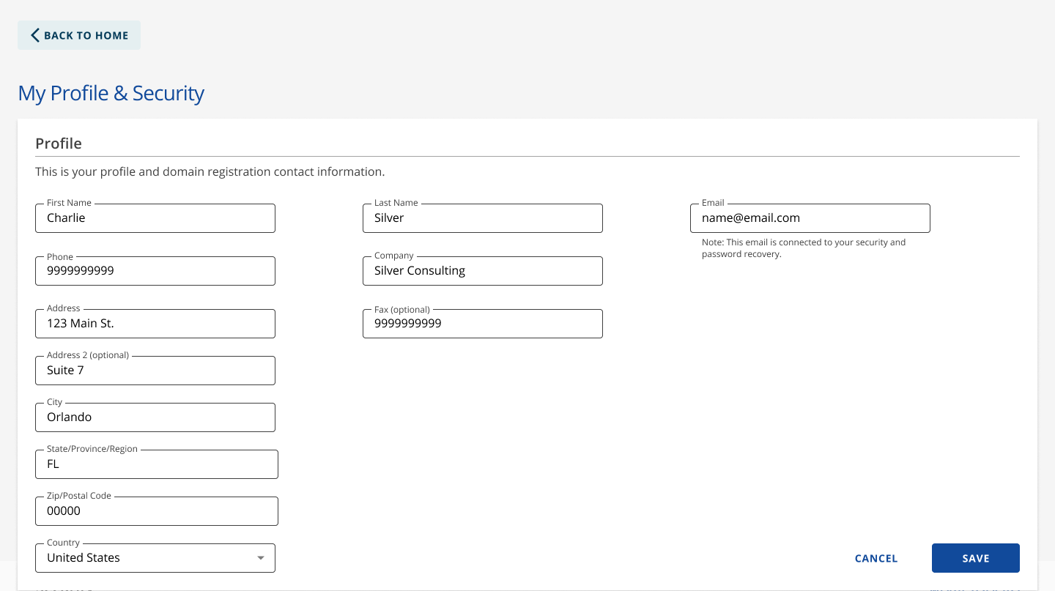Viewport: 1055px width, 591px height.
Task: Click the Address 2 field containing Suite 7
Action: pyautogui.click(x=155, y=371)
